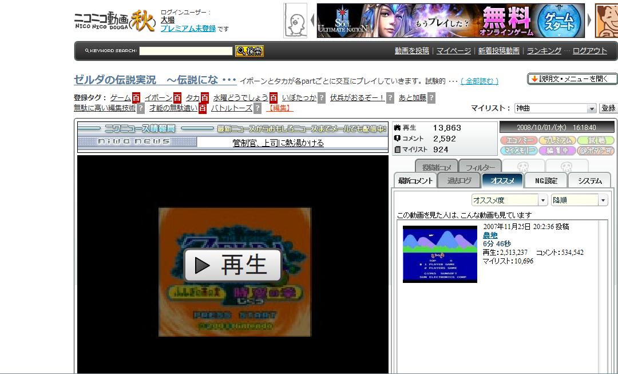Image resolution: width=618 pixels, height=374 pixels.
Task: Click the ? icon next to 無駄に高い編集技術
Action: [x=141, y=108]
